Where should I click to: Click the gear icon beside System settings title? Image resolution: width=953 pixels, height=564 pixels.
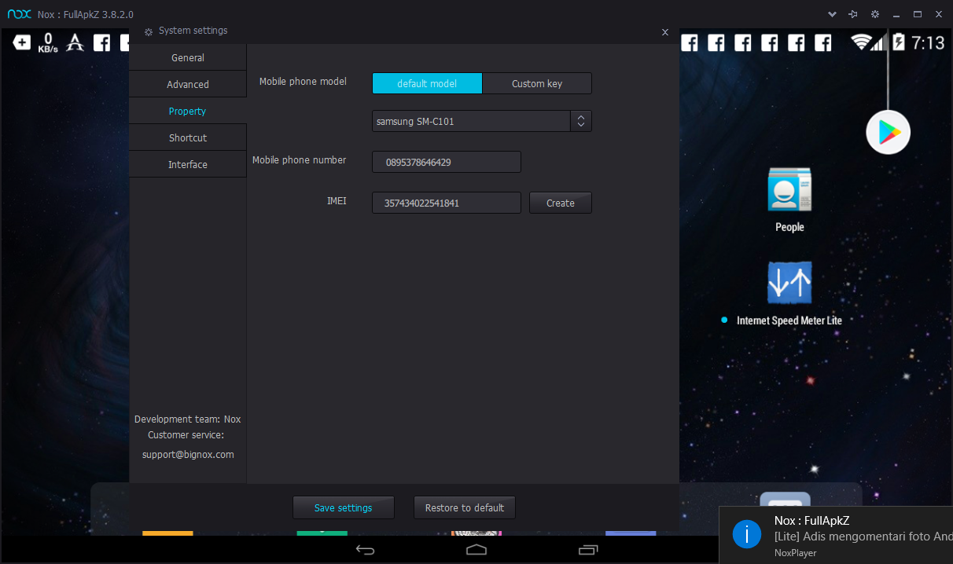point(149,31)
